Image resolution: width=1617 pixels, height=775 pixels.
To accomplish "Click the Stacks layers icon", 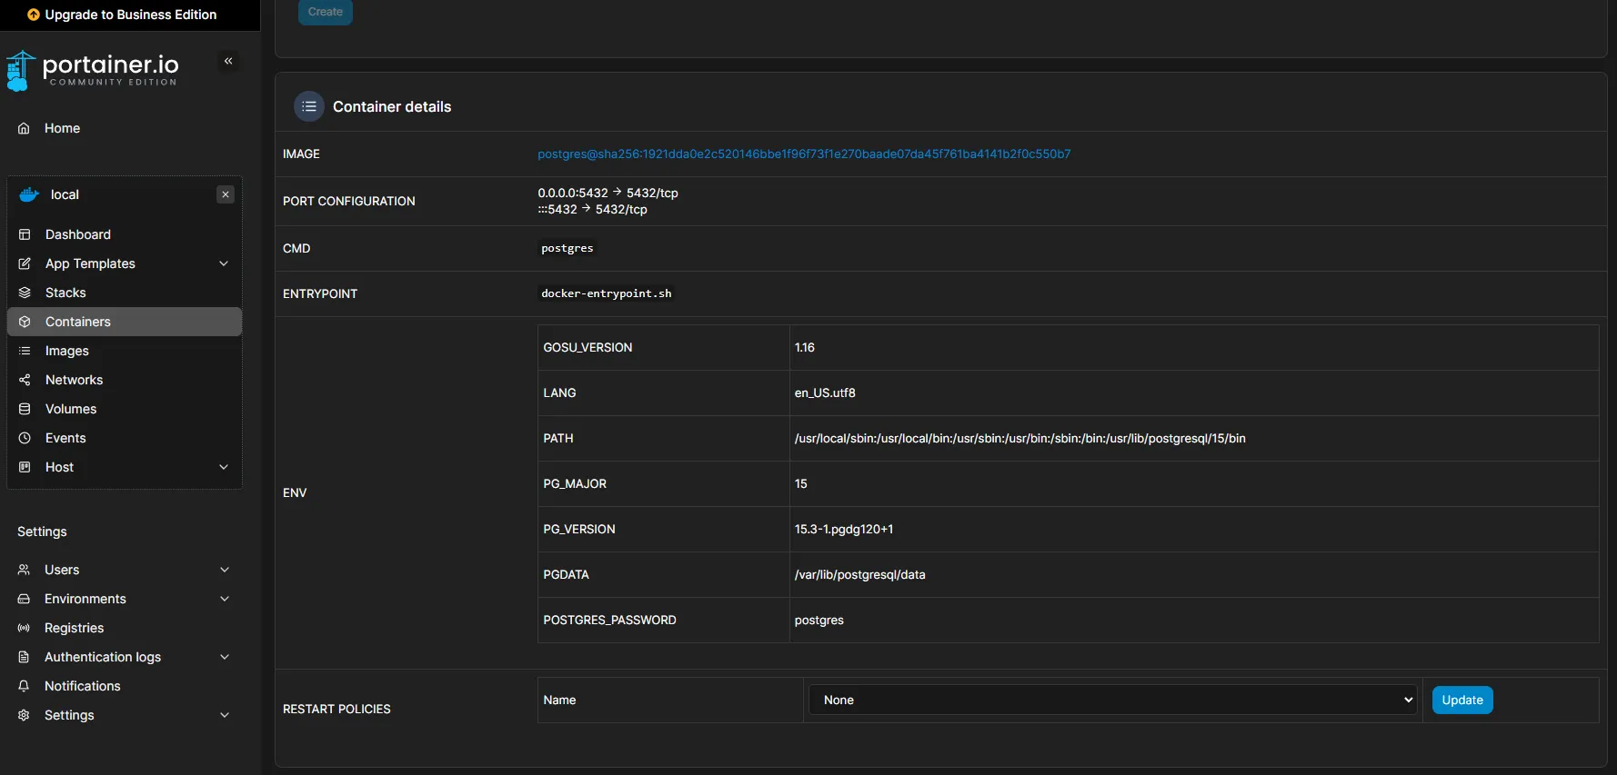I will pyautogui.click(x=25, y=293).
